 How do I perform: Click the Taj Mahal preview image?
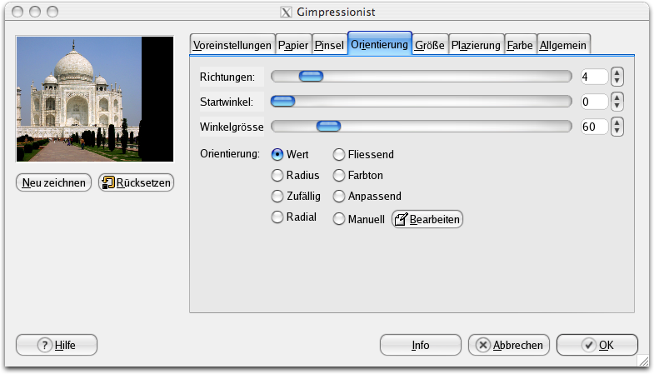[95, 99]
